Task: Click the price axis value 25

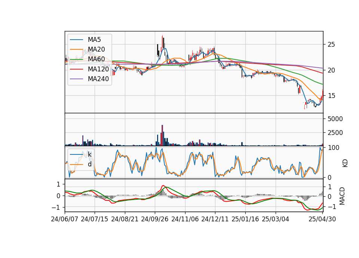Action: [331, 44]
